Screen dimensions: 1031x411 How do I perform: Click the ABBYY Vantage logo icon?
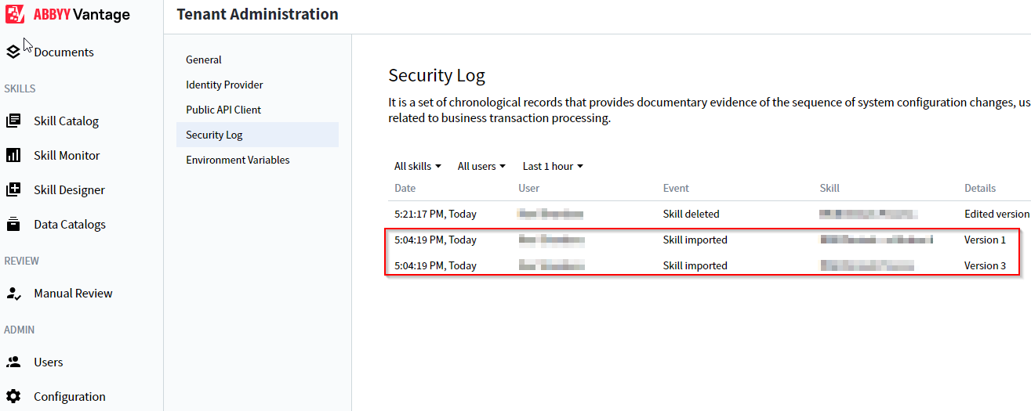(15, 14)
